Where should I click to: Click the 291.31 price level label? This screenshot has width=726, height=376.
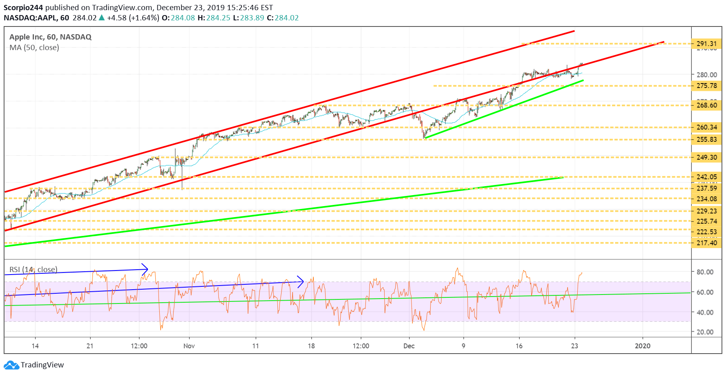[706, 44]
